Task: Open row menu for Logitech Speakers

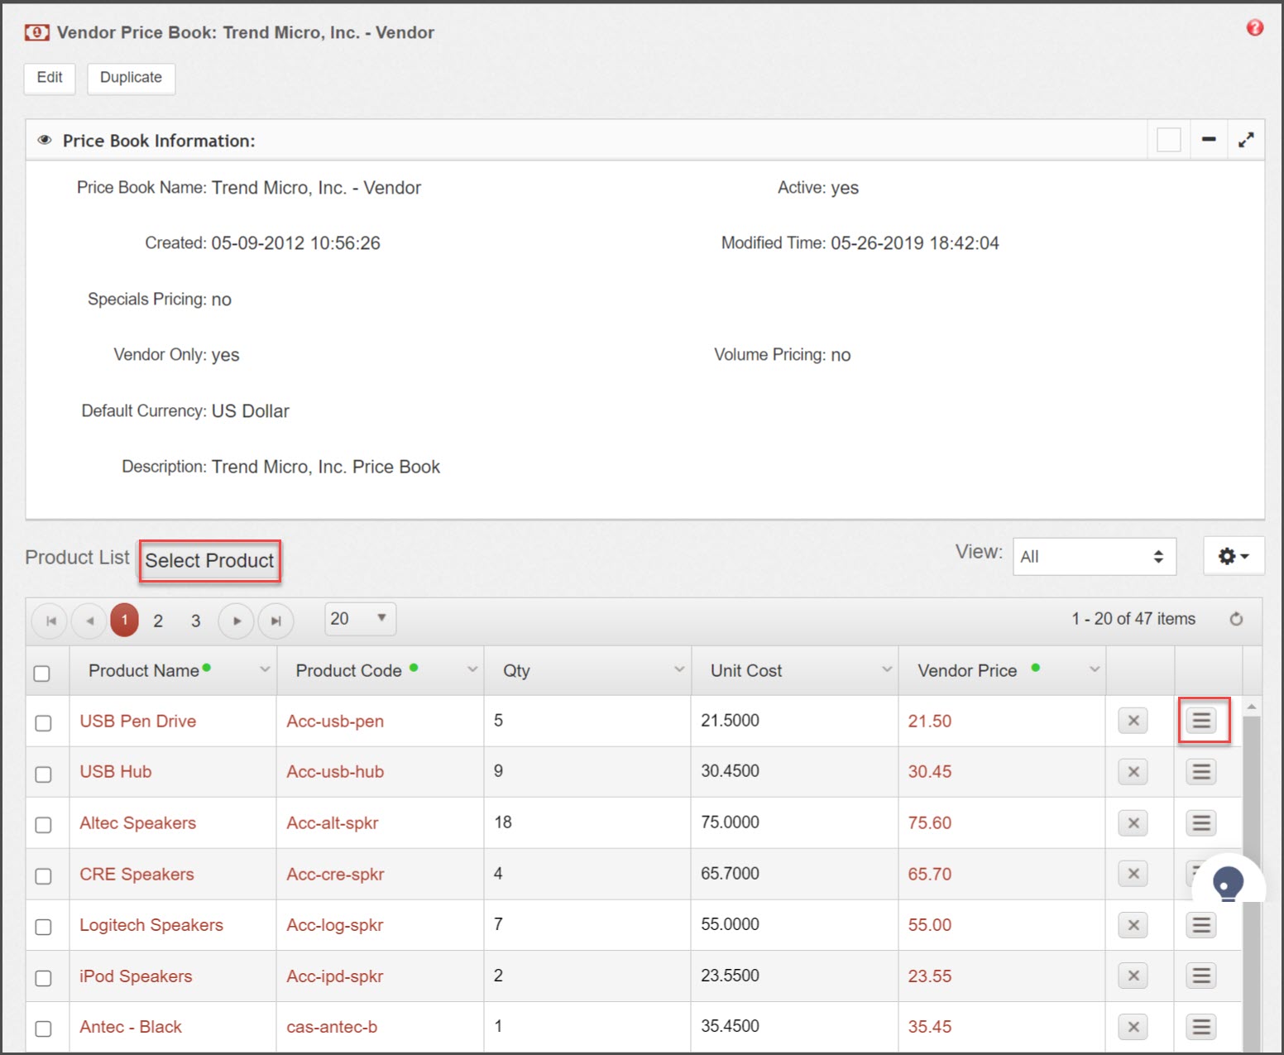Action: (x=1201, y=925)
